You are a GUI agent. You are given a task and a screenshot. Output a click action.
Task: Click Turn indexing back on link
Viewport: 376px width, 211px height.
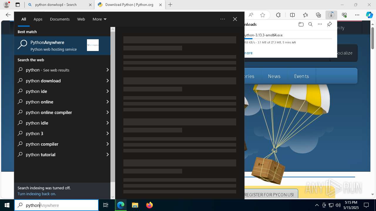37,194
